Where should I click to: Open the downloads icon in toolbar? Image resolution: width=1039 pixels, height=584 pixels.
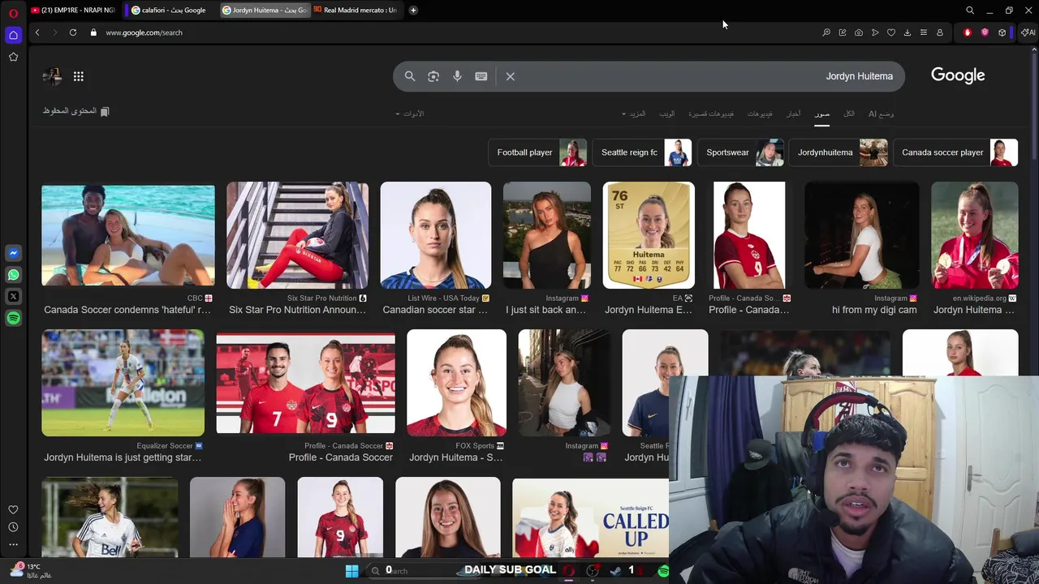point(908,32)
